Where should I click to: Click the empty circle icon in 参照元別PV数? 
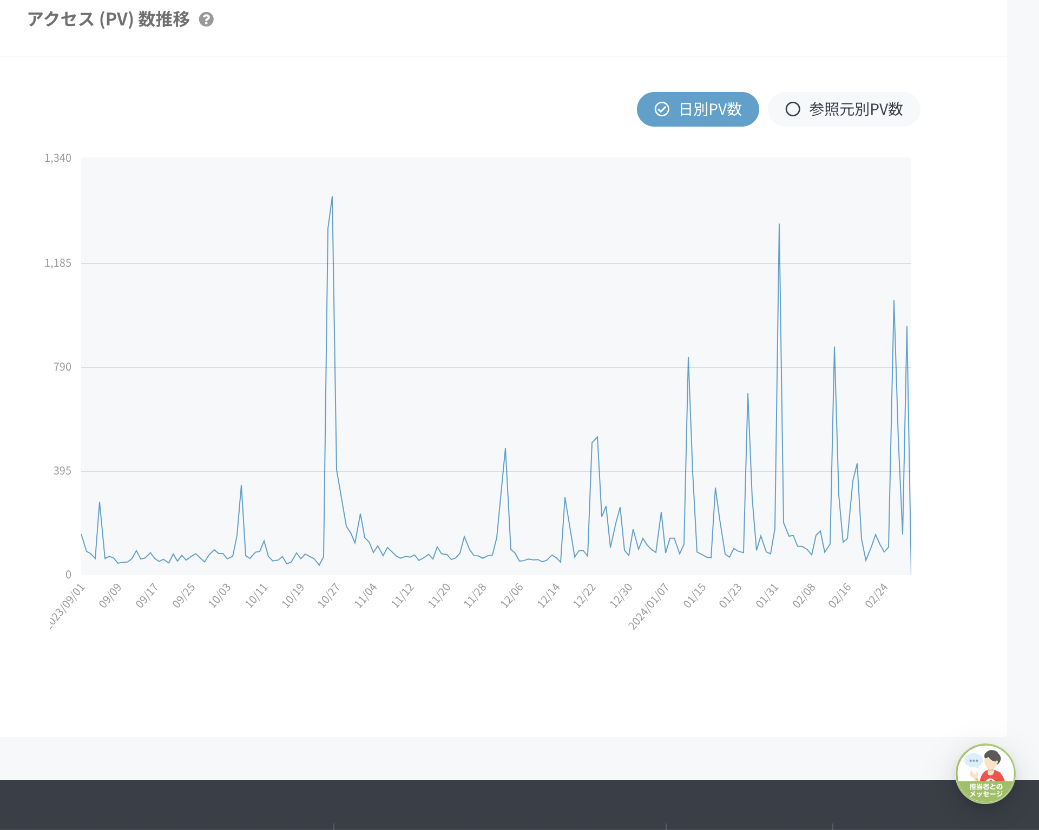pos(793,109)
